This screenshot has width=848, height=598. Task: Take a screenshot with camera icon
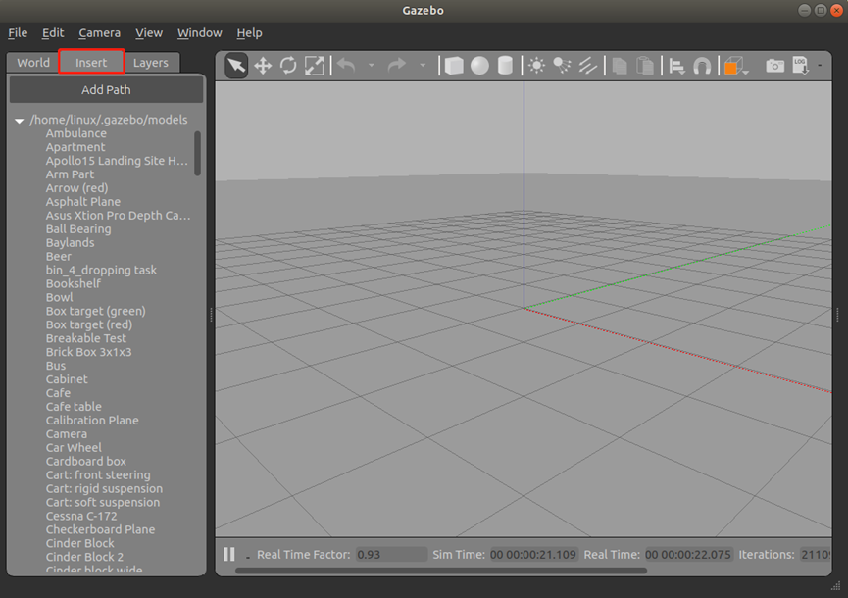[775, 66]
